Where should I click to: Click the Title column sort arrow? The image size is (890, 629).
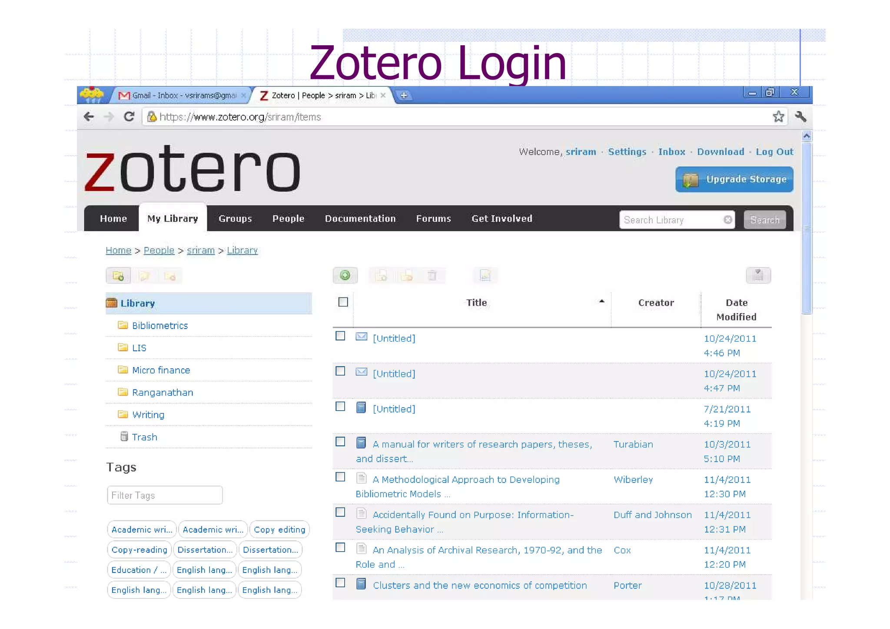pos(602,301)
